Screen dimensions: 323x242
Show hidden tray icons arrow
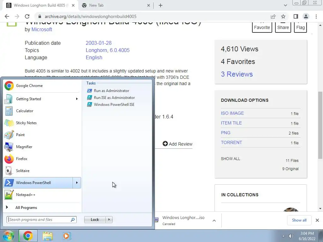[x=283, y=236]
